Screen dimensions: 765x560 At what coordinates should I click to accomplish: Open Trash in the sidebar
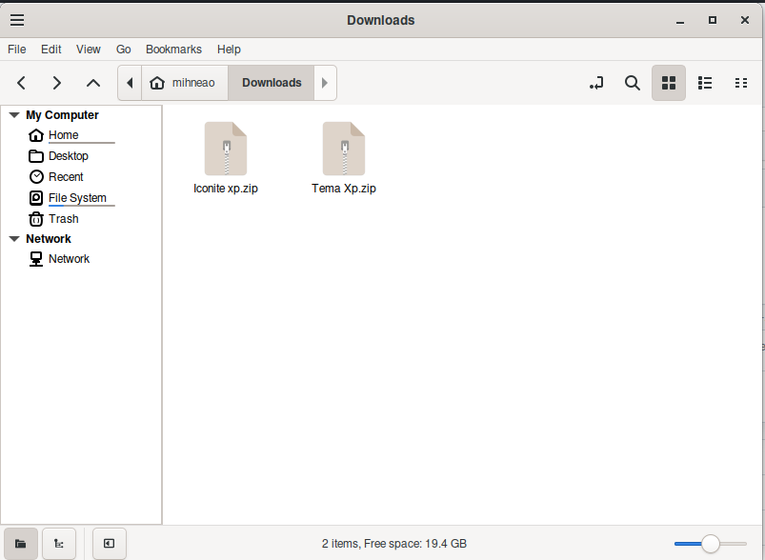pos(64,219)
